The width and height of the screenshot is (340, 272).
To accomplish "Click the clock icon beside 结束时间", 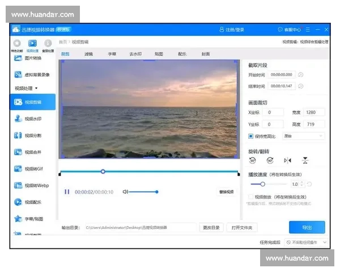I will pos(300,86).
